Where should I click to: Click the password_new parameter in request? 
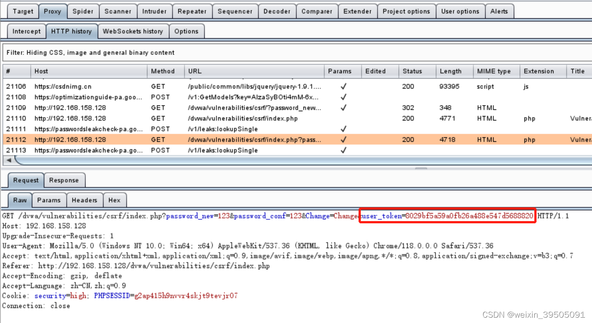[x=190, y=216]
